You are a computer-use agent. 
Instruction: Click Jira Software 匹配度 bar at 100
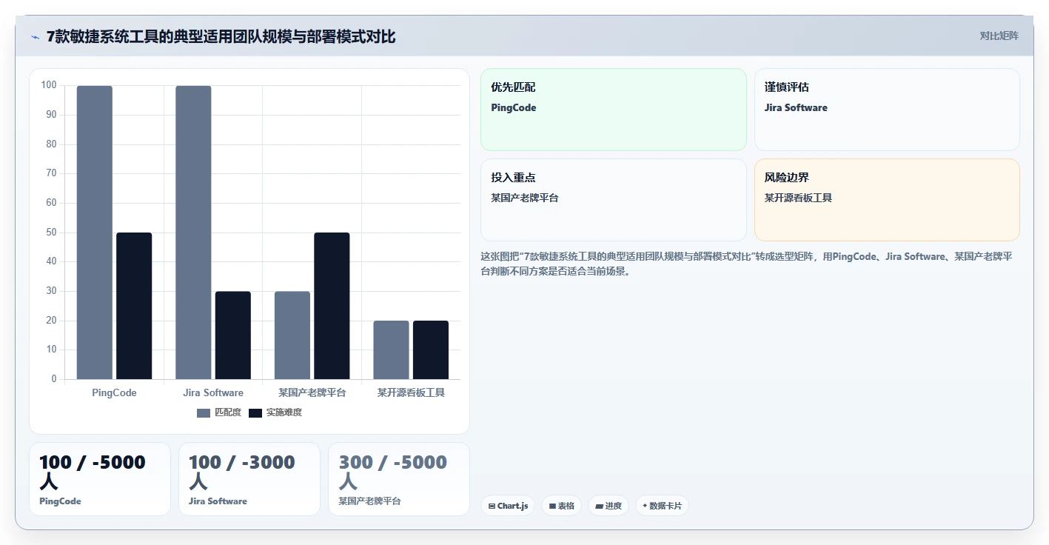click(x=193, y=233)
